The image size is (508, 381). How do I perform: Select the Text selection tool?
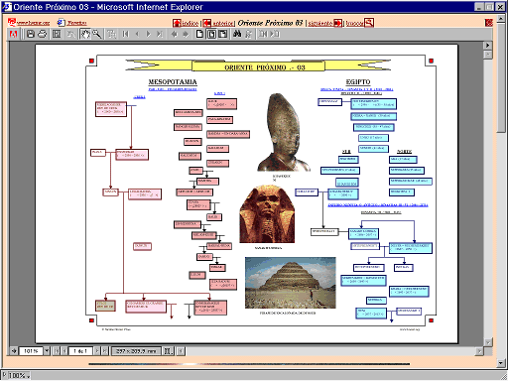(x=111, y=34)
